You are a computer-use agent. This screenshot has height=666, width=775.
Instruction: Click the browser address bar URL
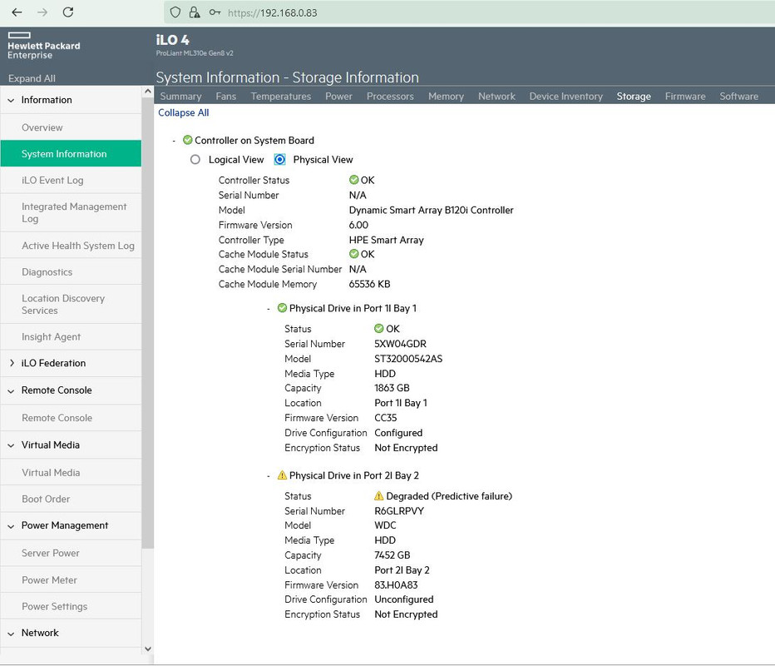(x=273, y=12)
